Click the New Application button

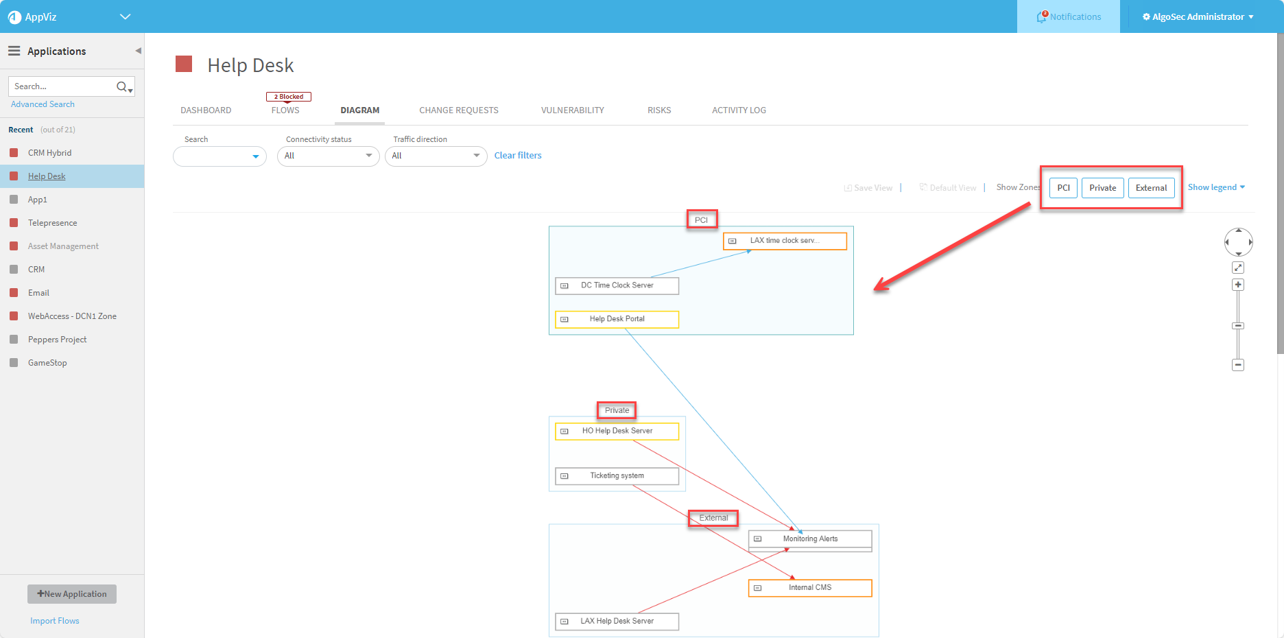[x=72, y=594]
